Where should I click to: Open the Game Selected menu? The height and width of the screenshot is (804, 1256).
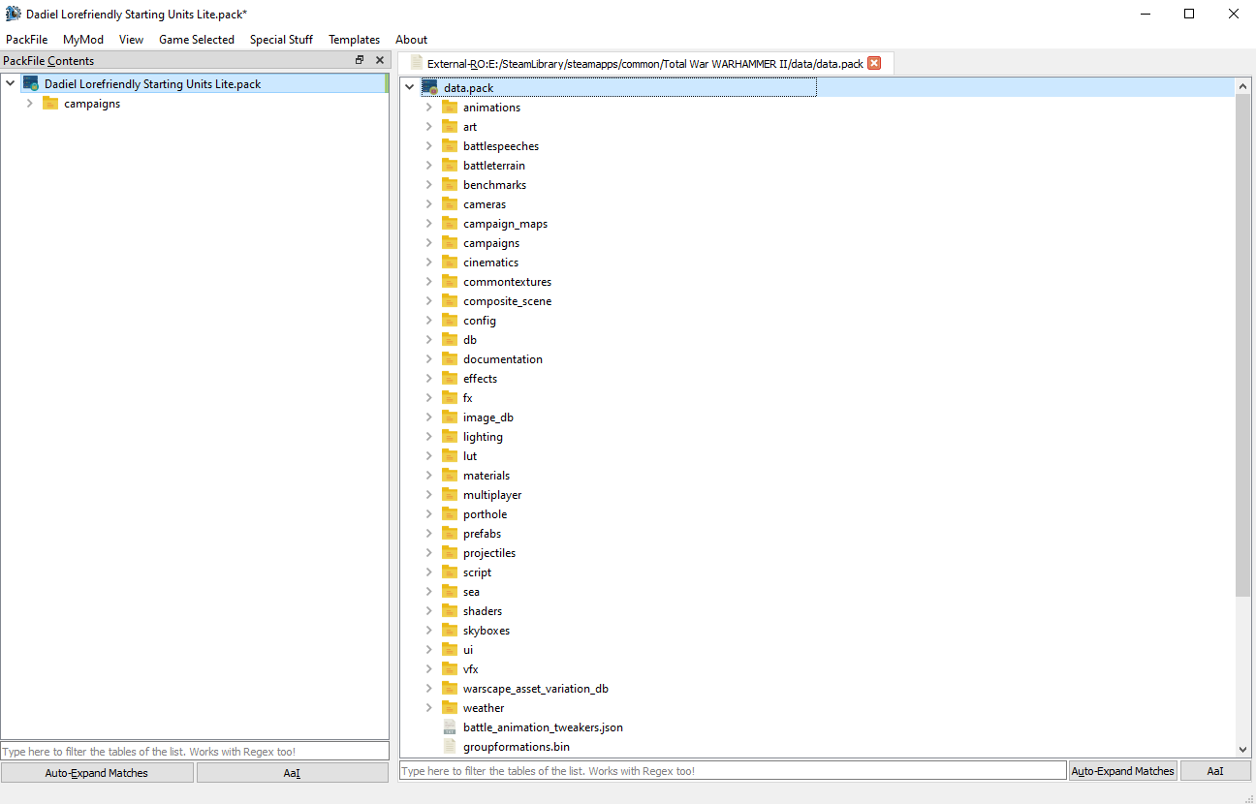[197, 40]
